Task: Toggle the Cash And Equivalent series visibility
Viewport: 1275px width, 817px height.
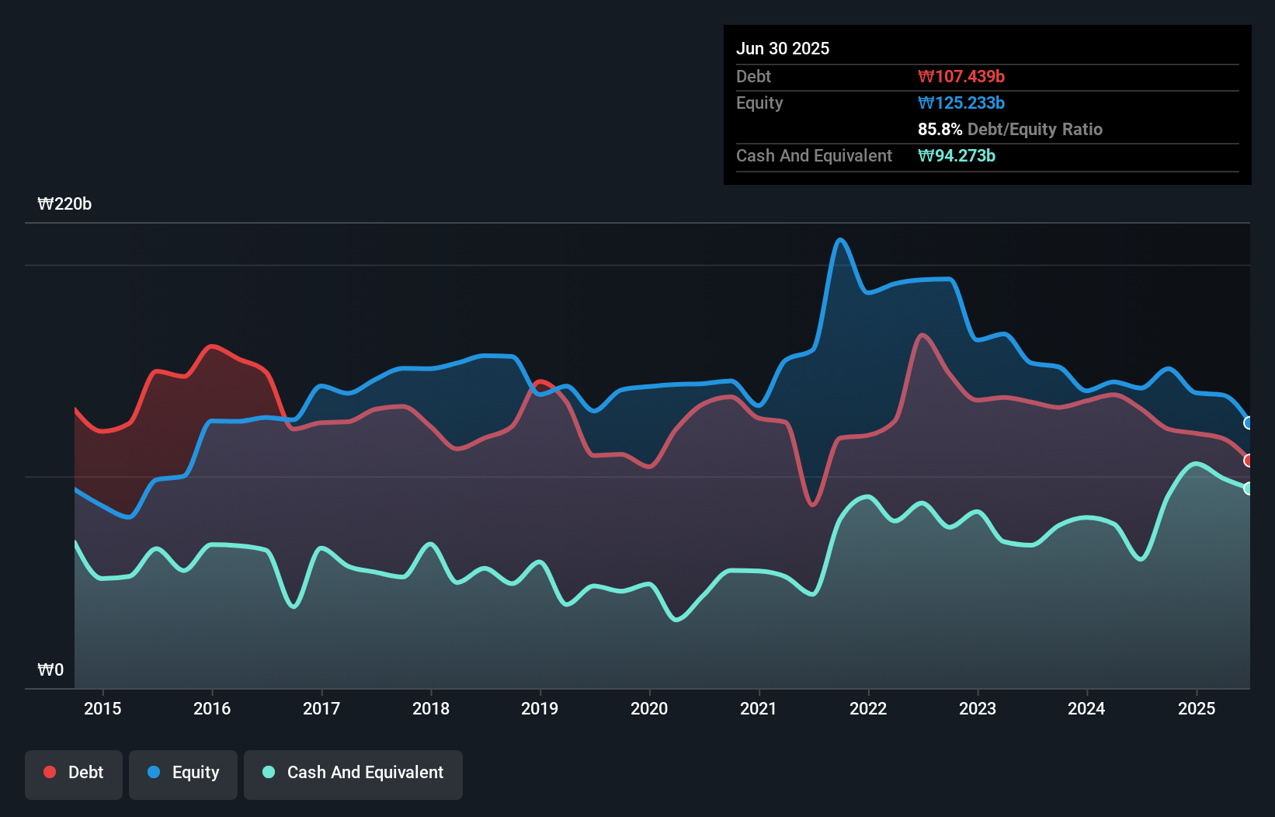Action: click(353, 772)
